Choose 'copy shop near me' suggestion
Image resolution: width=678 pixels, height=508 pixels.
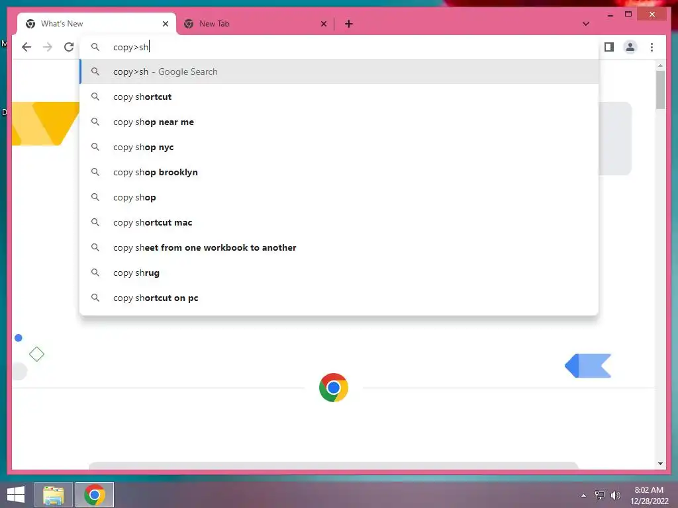tap(340, 122)
